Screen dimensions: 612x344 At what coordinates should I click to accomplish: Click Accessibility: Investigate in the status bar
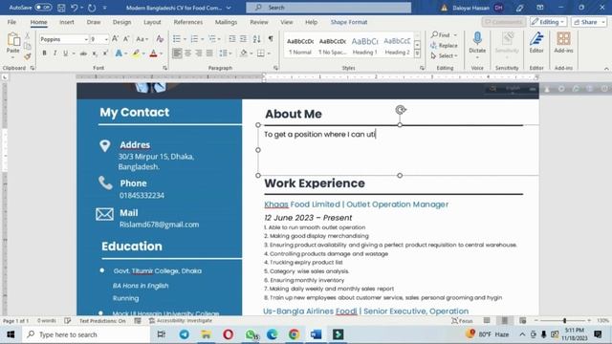click(x=181, y=321)
